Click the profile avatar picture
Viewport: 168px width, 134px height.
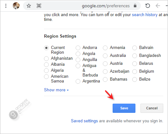pyautogui.click(x=16, y=6)
